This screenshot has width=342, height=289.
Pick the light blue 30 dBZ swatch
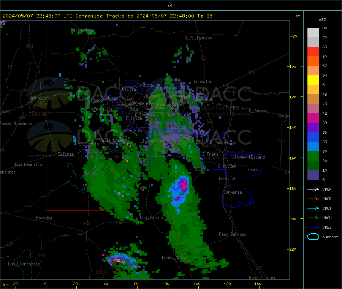(313, 147)
